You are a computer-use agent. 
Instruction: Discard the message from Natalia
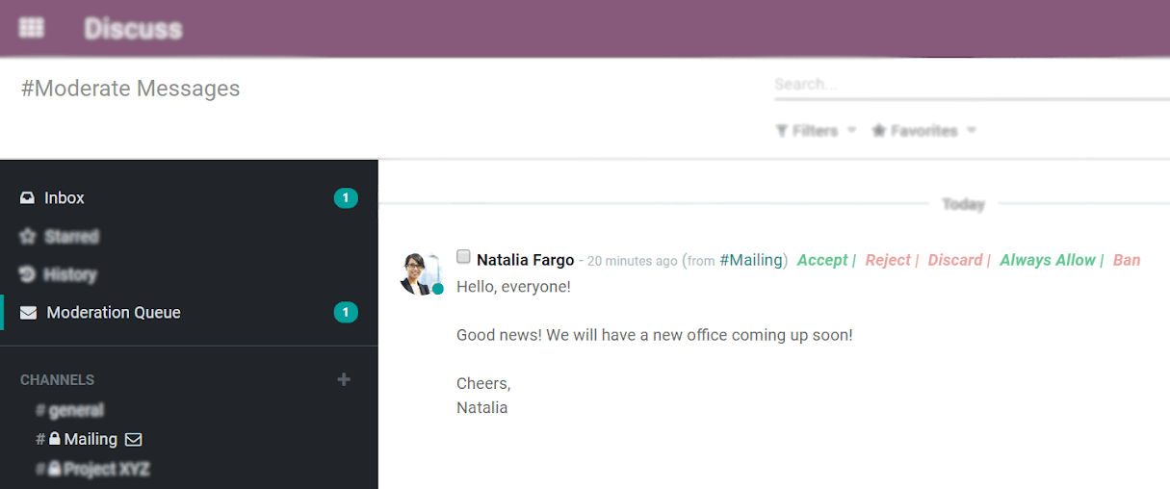(x=955, y=260)
